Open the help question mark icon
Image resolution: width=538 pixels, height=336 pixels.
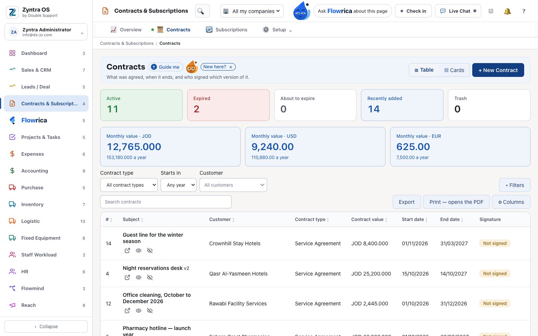point(524,11)
